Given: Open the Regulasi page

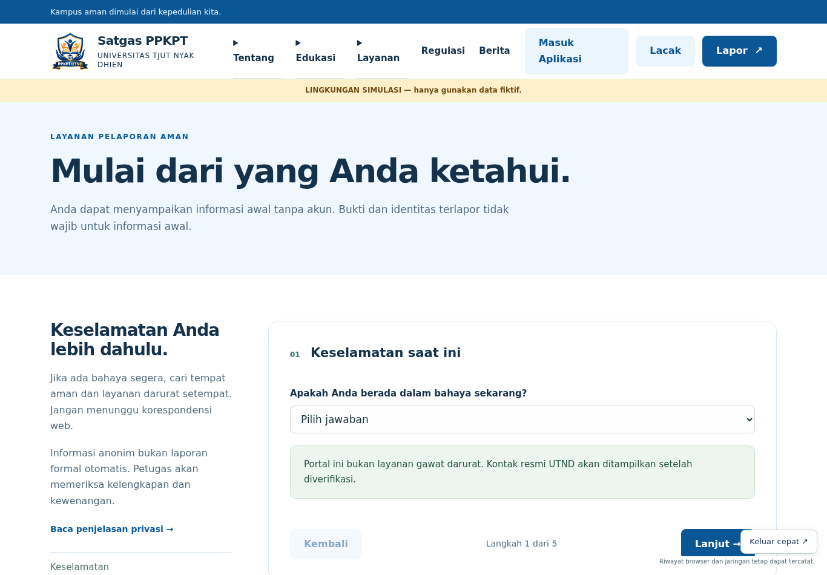Looking at the screenshot, I should click(443, 51).
